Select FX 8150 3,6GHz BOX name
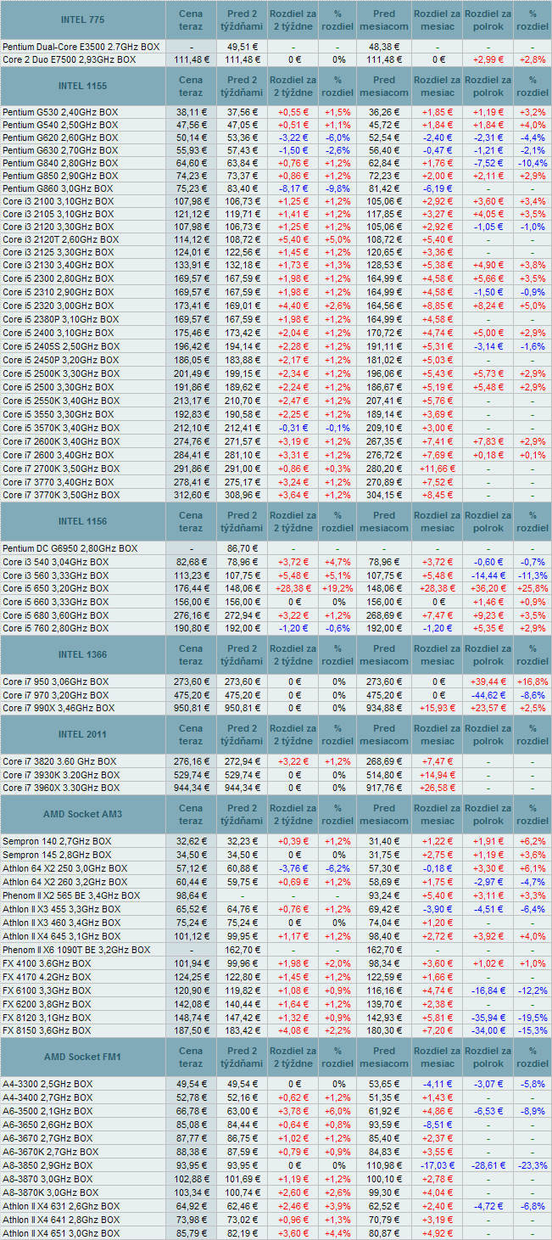The width and height of the screenshot is (552, 1240). tap(47, 1030)
